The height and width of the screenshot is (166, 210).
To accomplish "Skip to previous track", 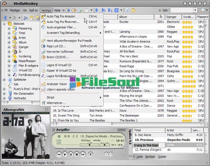I will click(59, 155).
